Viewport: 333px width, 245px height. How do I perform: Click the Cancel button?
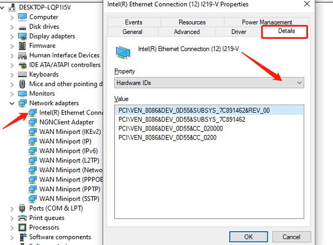(x=291, y=237)
